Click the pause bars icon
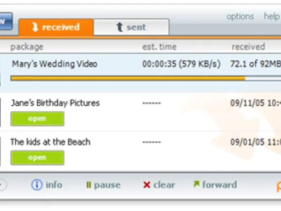The image size is (281, 211). pyautogui.click(x=89, y=185)
